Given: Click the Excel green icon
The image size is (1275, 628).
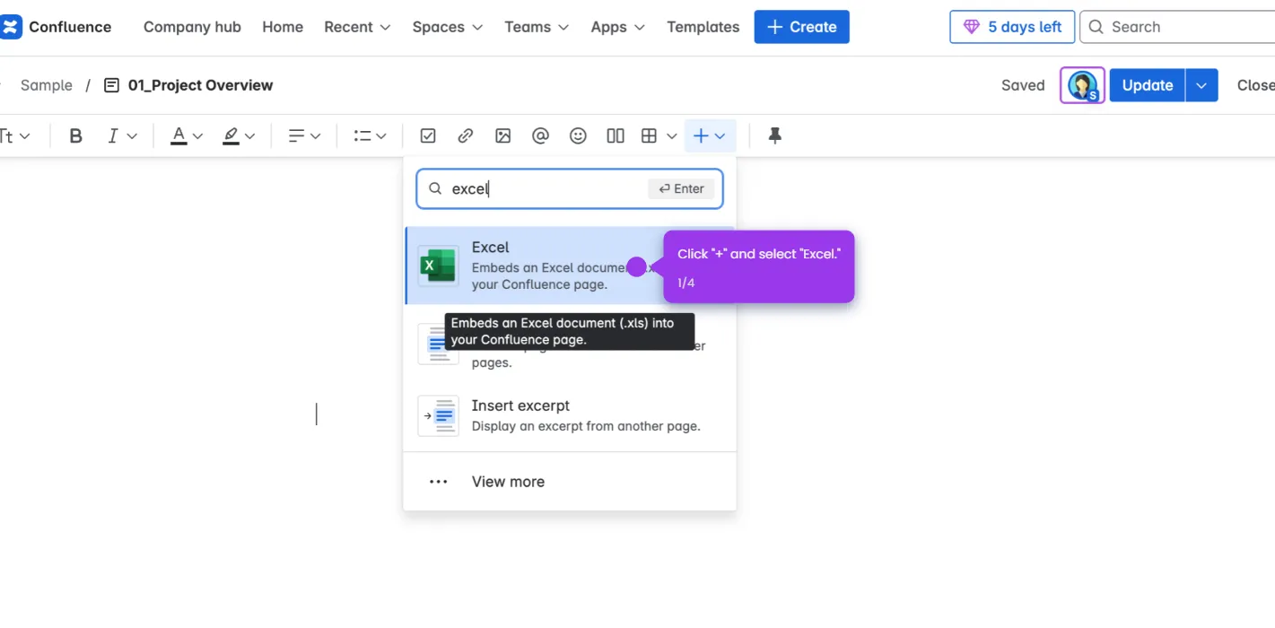Looking at the screenshot, I should (x=439, y=266).
